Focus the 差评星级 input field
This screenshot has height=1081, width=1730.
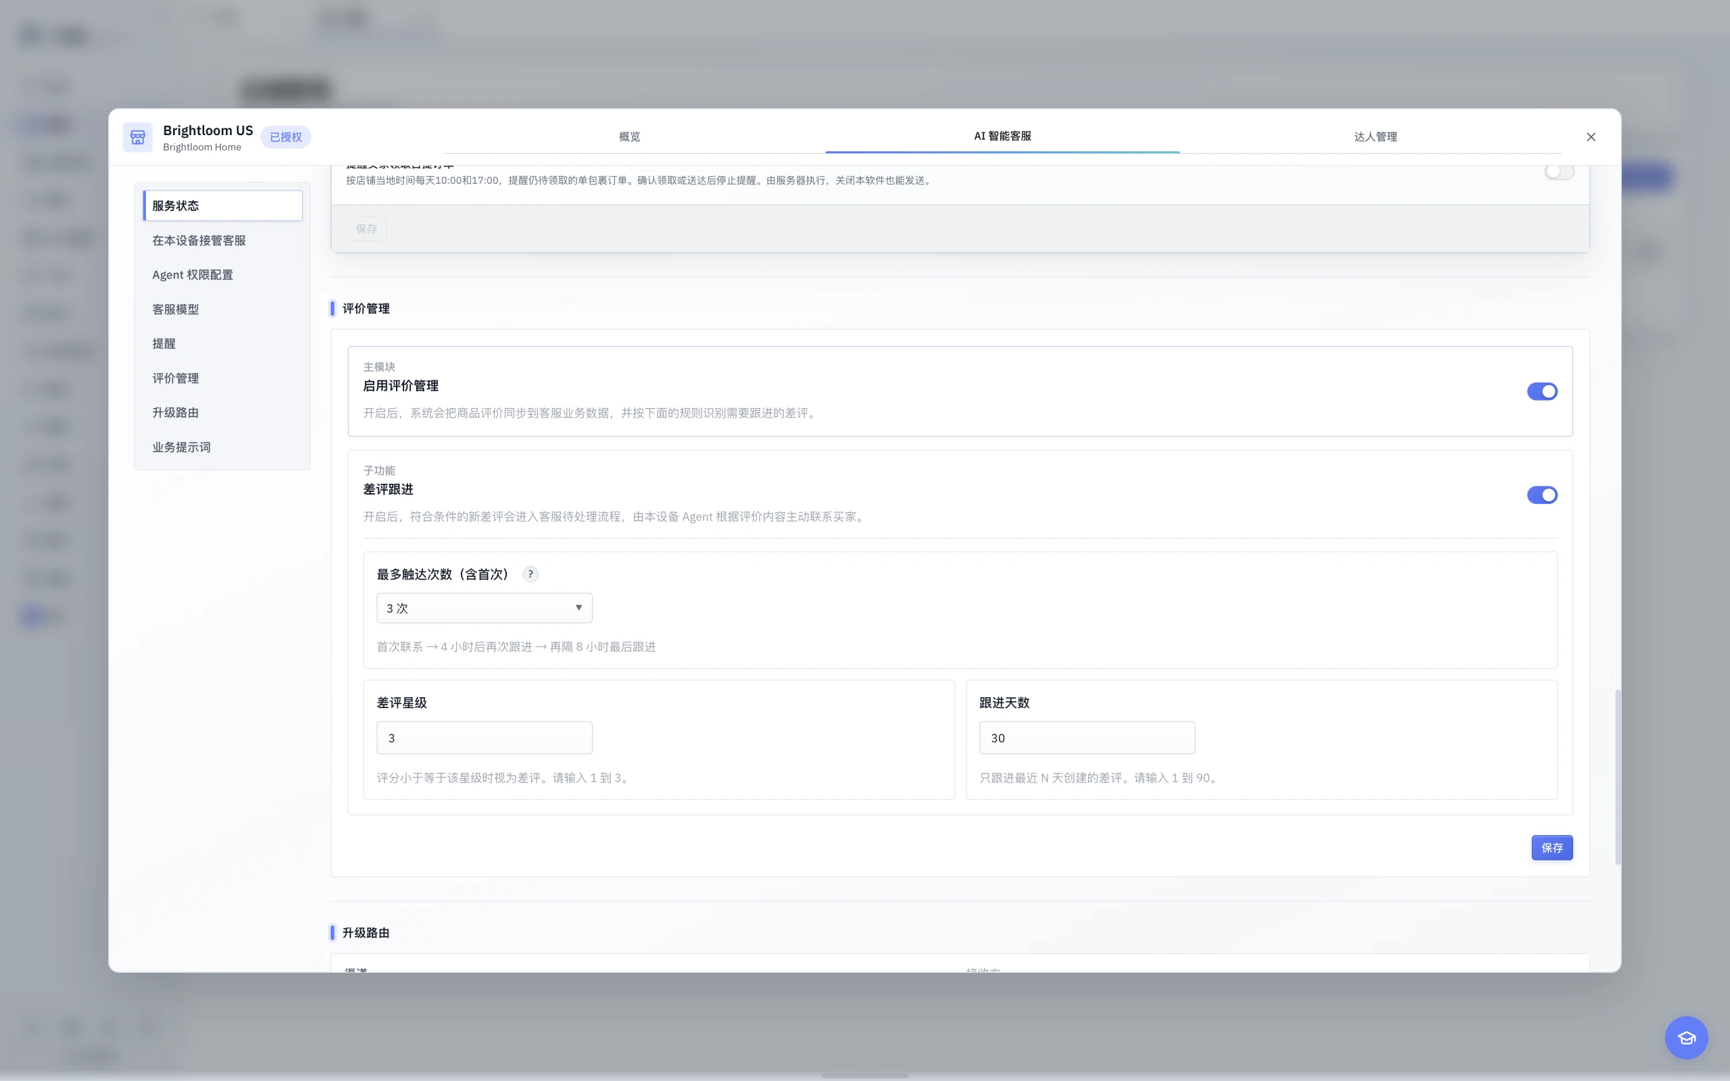(x=485, y=738)
